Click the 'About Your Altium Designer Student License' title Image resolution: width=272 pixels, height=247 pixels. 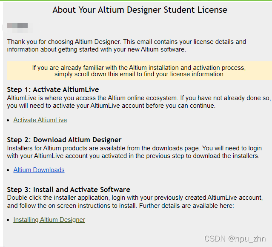[x=140, y=10]
